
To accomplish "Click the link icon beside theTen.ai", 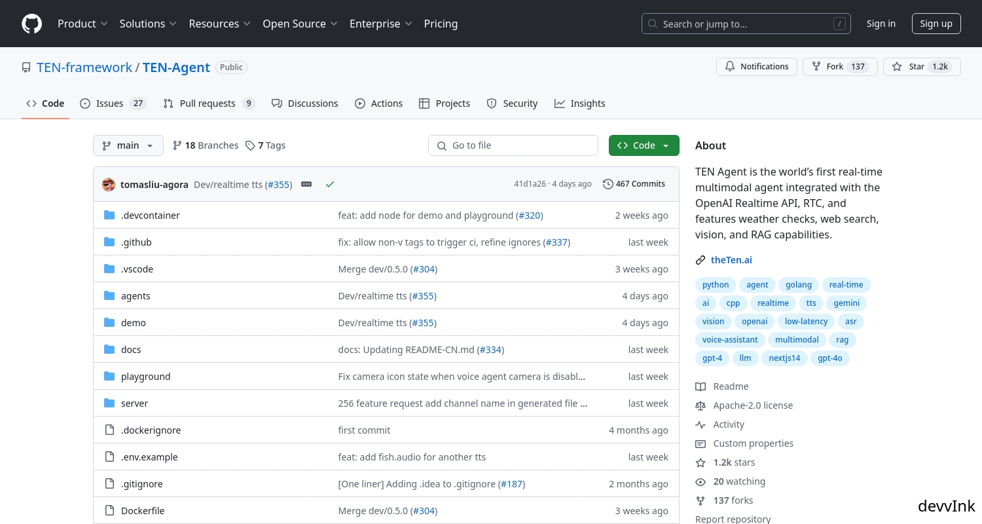I will 700,260.
